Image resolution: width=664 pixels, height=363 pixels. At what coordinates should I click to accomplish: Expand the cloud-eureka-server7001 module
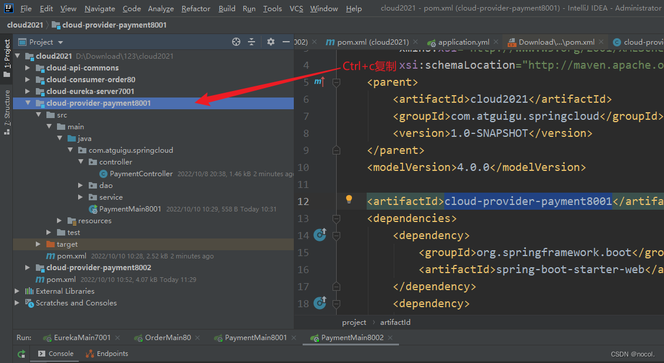pyautogui.click(x=28, y=92)
